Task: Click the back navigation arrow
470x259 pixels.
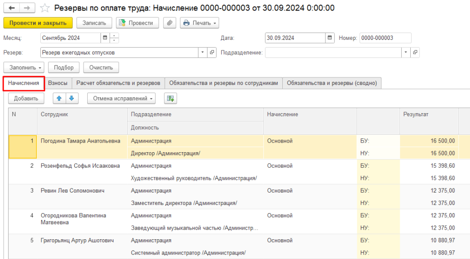Action: tap(11, 8)
